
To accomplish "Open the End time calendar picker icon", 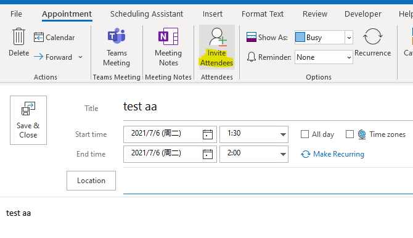I will click(208, 154).
